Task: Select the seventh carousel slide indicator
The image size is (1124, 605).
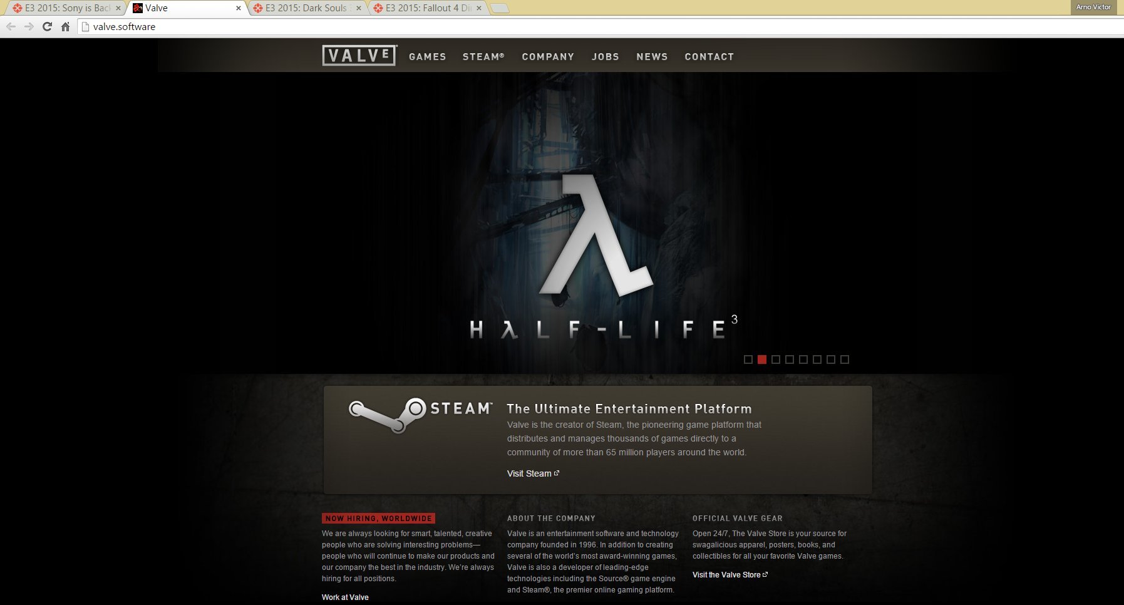Action: 831,359
